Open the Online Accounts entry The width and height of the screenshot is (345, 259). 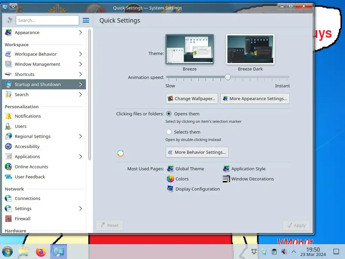click(44, 167)
